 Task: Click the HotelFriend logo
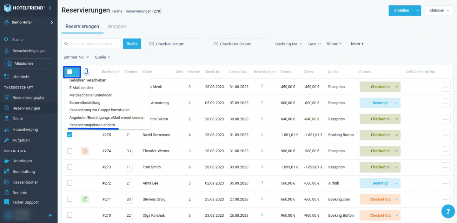[x=24, y=8]
